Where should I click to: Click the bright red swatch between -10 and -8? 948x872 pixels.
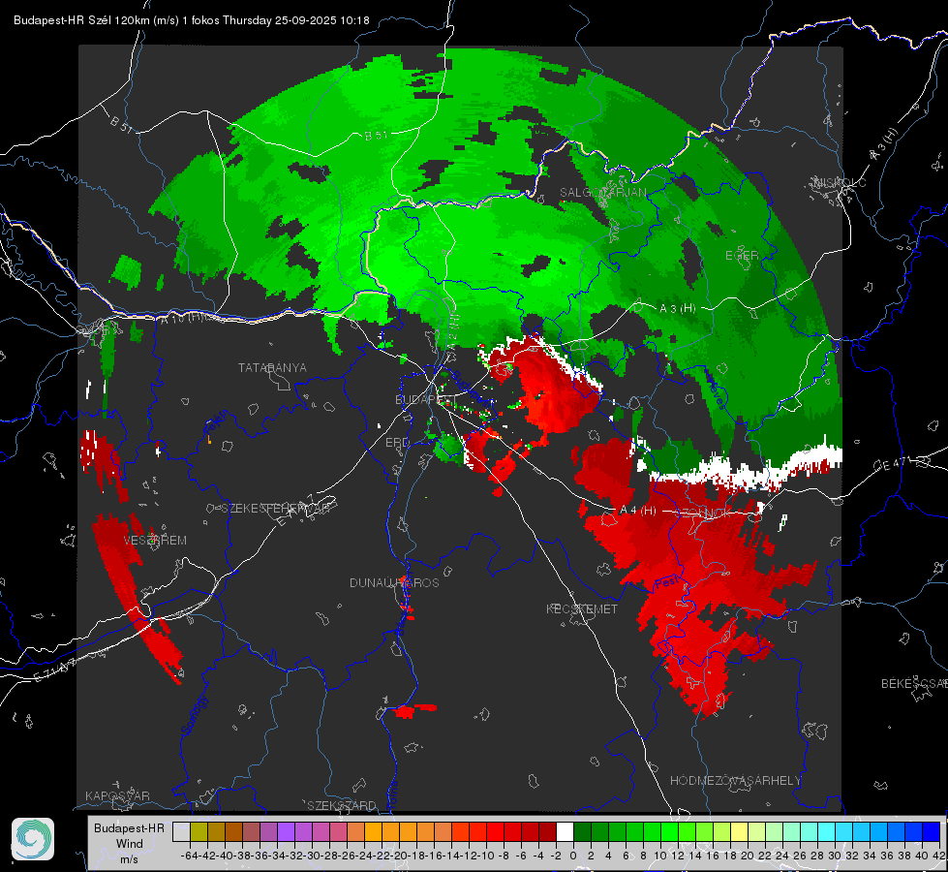tap(495, 831)
